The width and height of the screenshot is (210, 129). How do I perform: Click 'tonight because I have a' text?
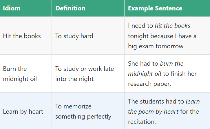tap(162, 36)
